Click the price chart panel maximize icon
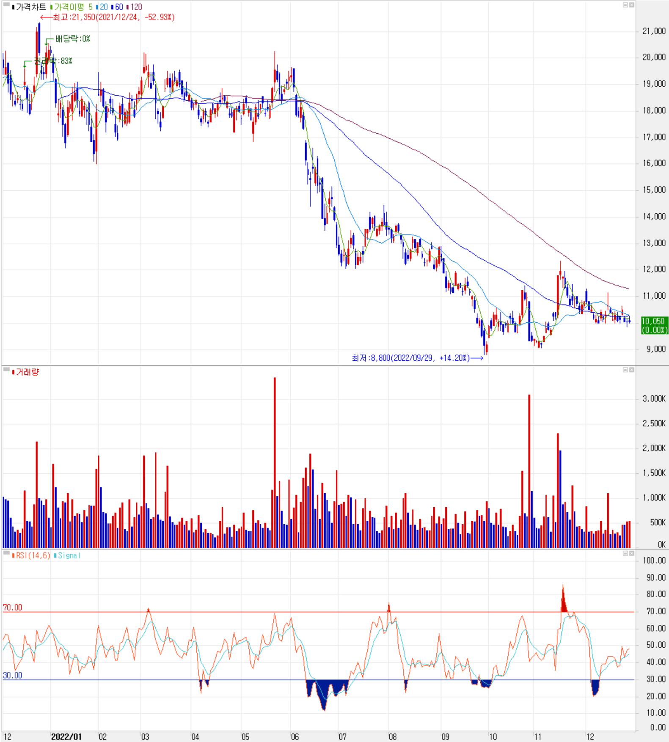 coord(625,5)
